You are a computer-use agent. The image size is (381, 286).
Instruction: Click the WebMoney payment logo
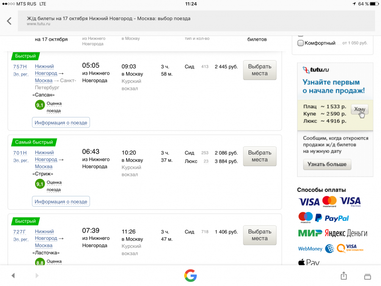[310, 249]
